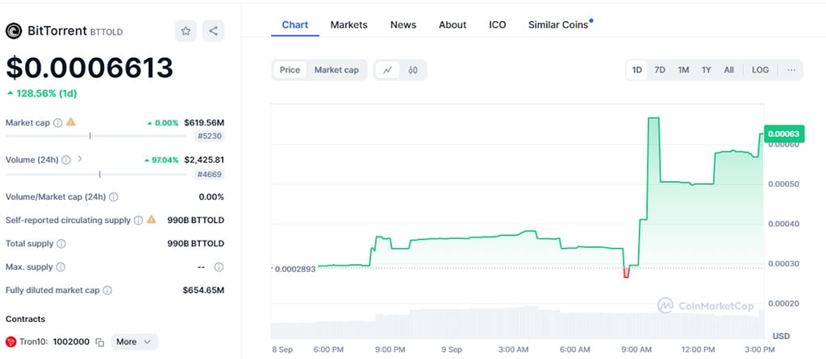Click the #5230 market cap rank badge
This screenshot has width=826, height=359.
(210, 136)
